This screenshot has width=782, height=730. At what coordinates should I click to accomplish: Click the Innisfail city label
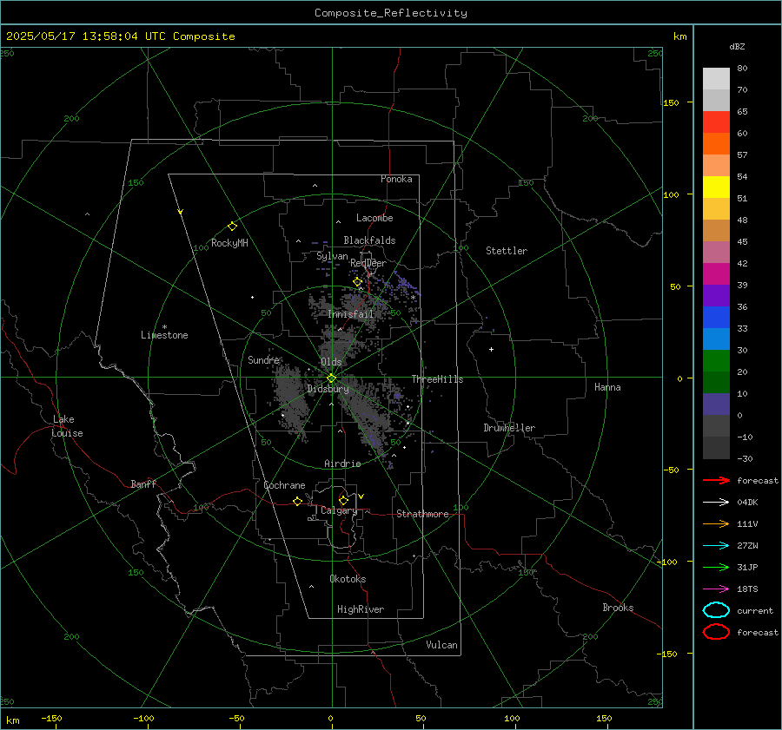point(351,314)
